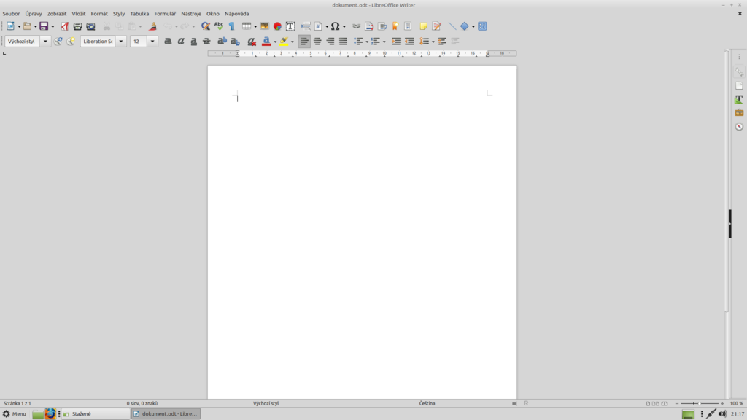
Task: Insert a footnote icon
Action: point(369,26)
